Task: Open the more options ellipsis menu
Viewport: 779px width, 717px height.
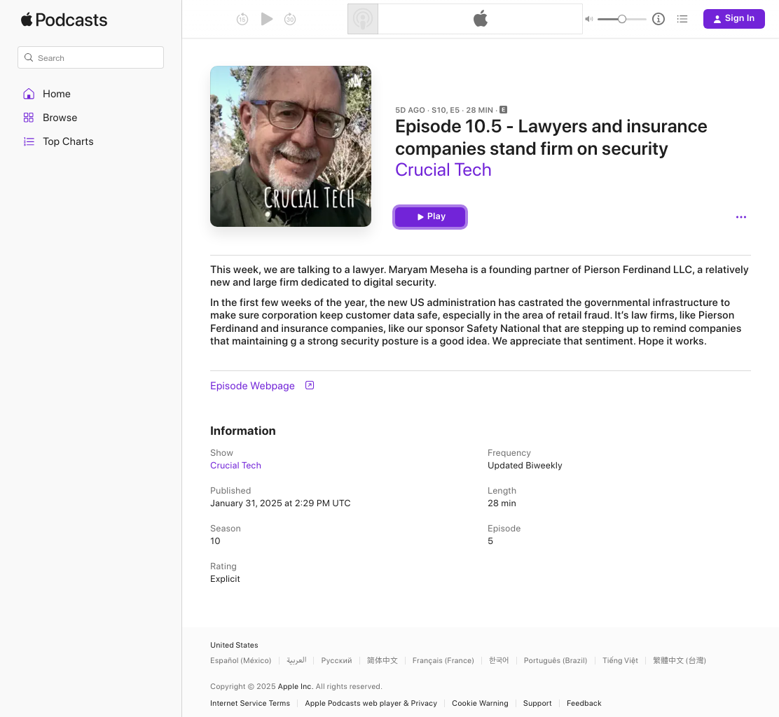Action: tap(740, 217)
